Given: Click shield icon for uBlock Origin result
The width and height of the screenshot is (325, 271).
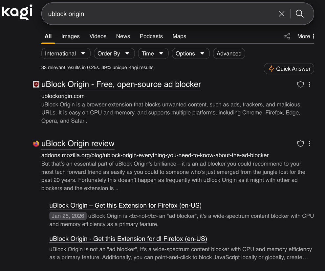Looking at the screenshot, I should click(300, 84).
